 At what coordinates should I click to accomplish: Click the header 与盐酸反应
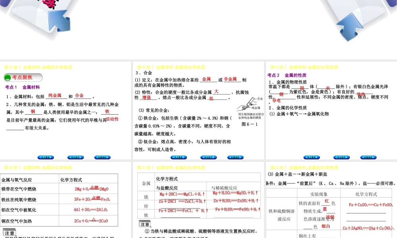167,188
